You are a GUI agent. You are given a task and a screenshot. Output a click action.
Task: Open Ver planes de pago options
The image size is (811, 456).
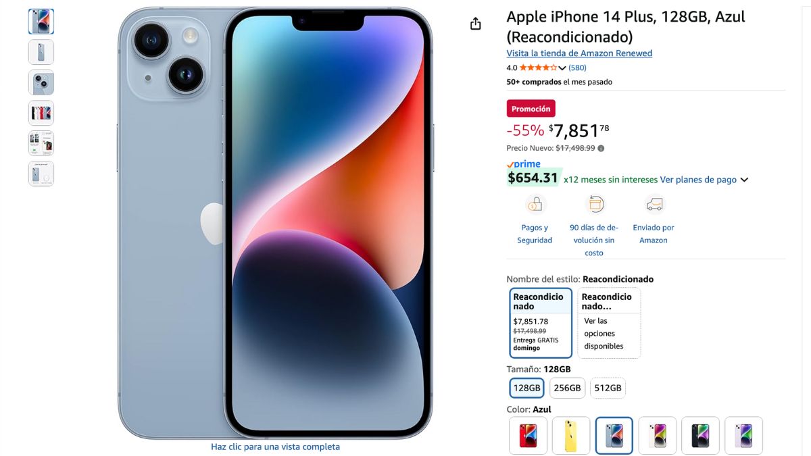(x=698, y=180)
